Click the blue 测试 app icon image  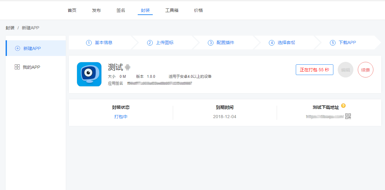point(89,74)
